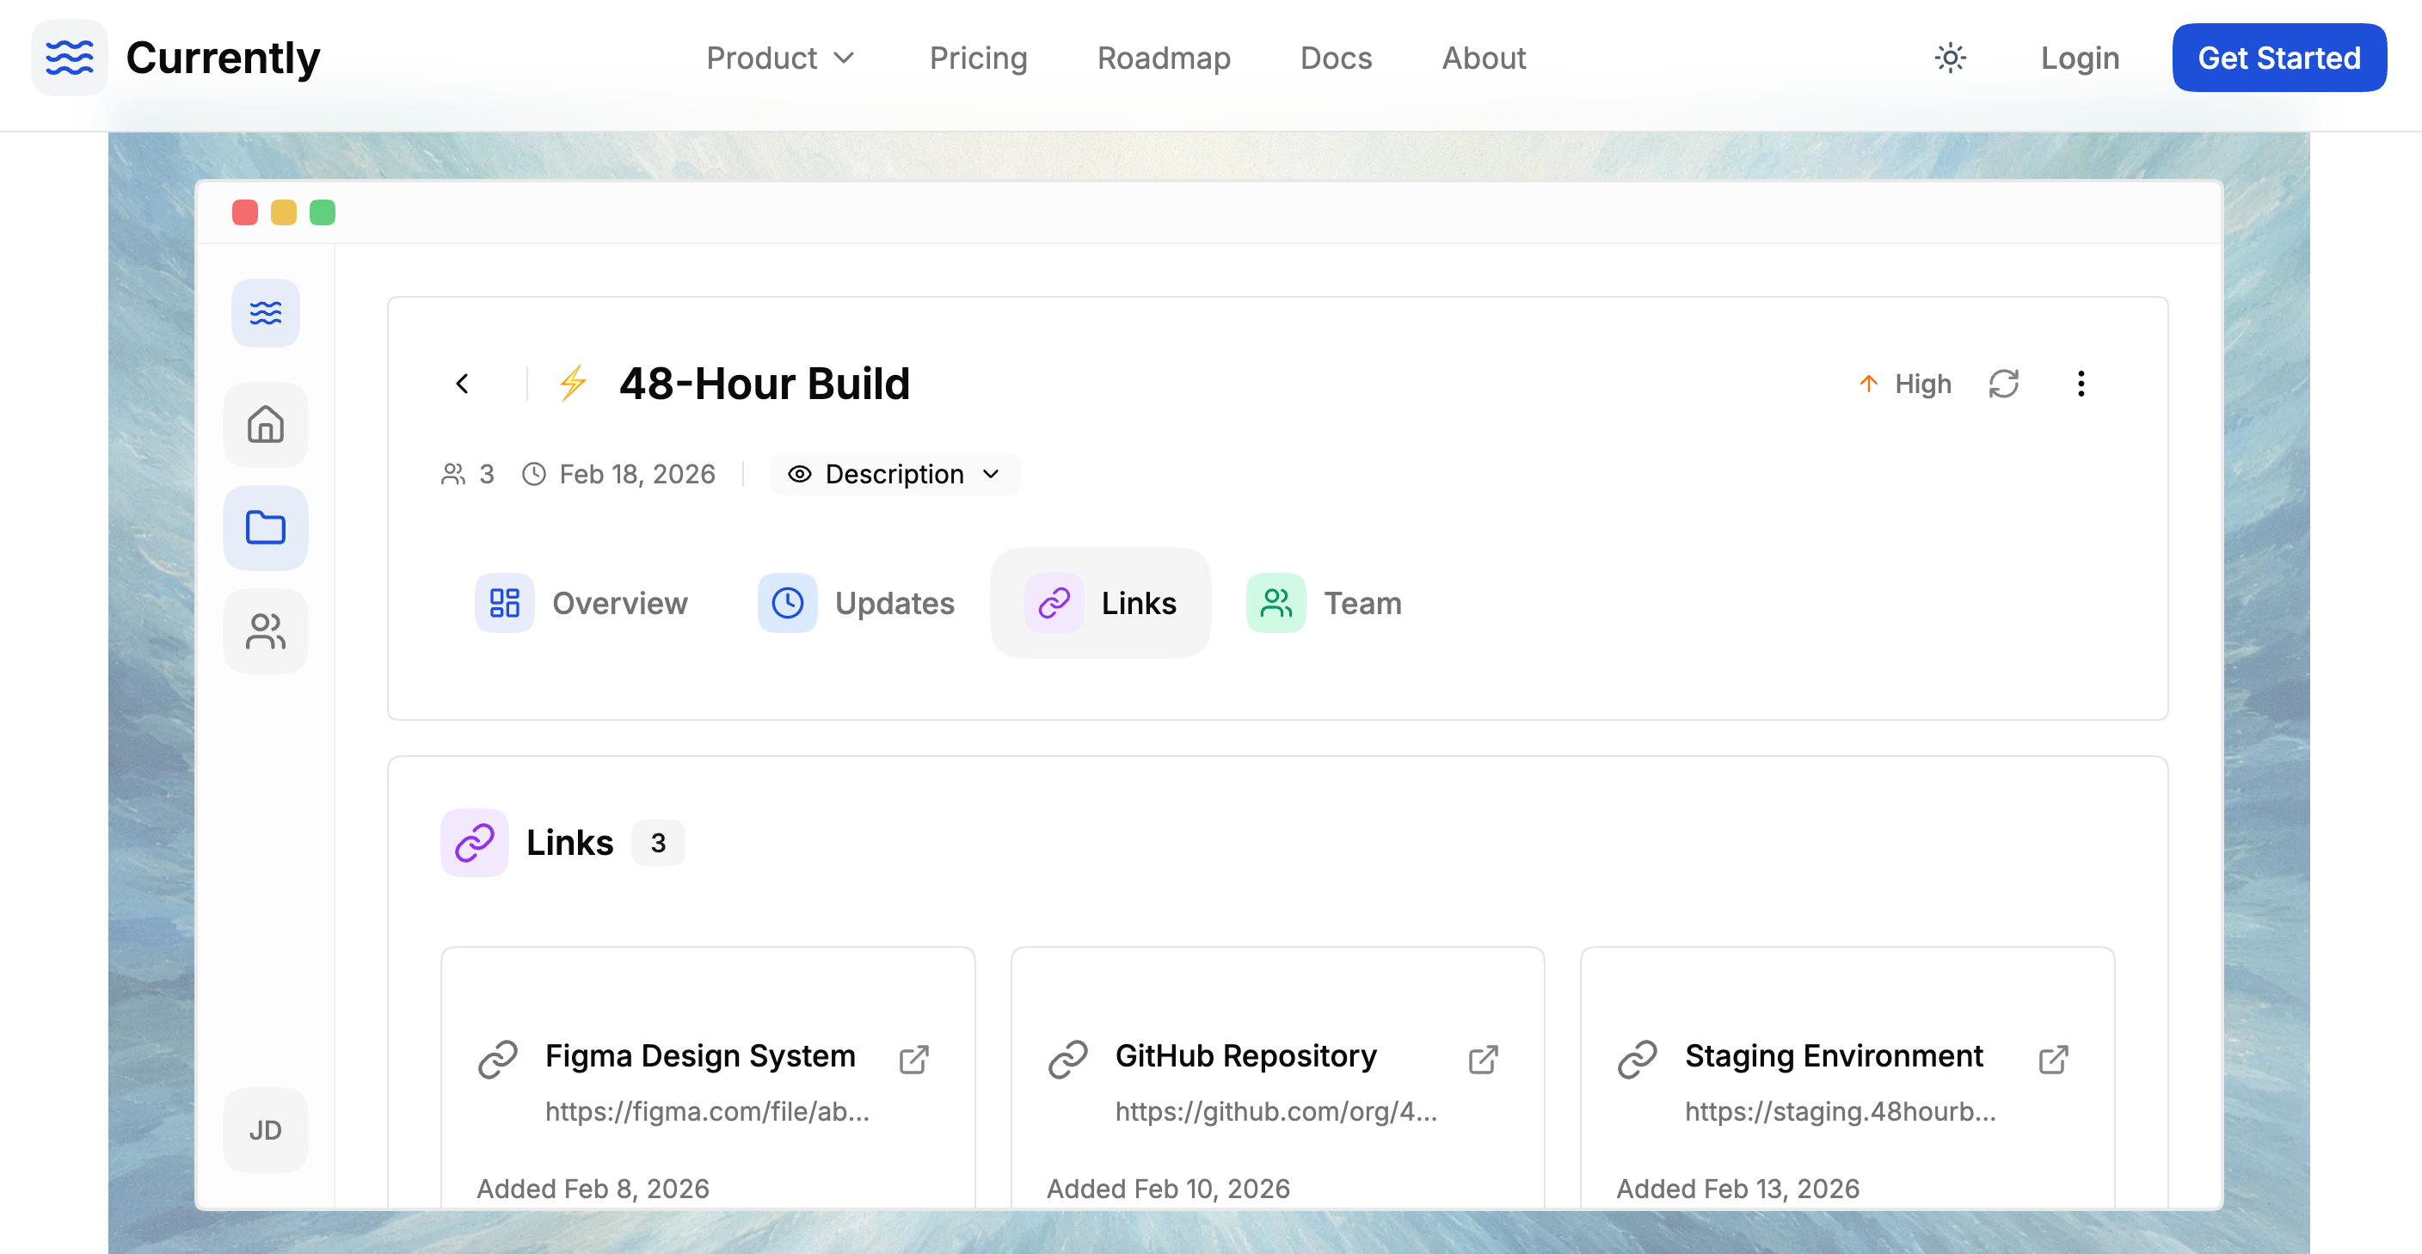Switch to the Overview tab
Screen dimensions: 2422x1254
(x=582, y=603)
